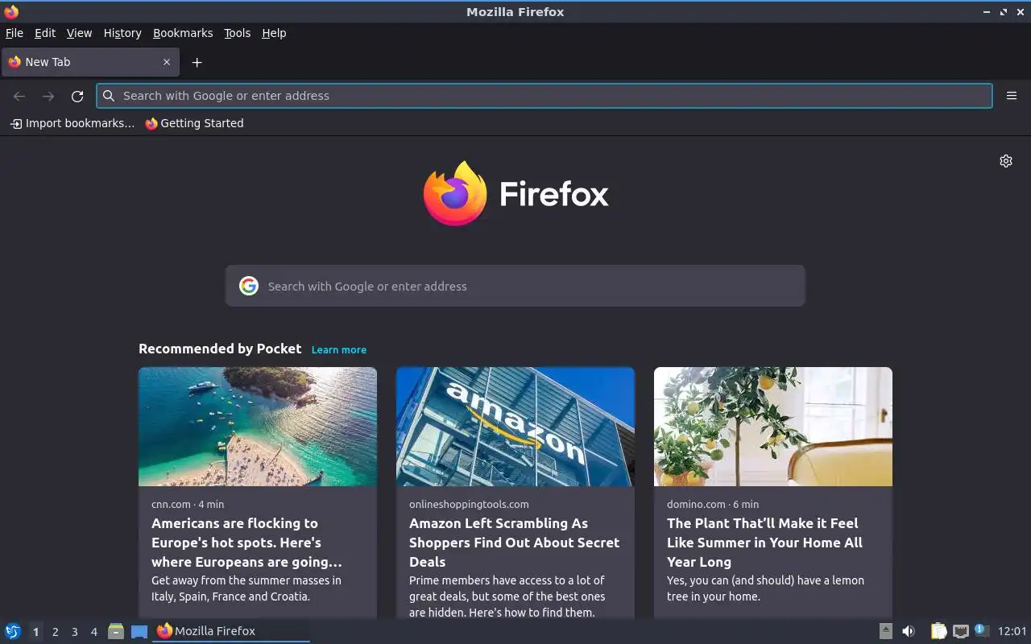Open the system start menu icon
The width and height of the screenshot is (1031, 644).
13,631
